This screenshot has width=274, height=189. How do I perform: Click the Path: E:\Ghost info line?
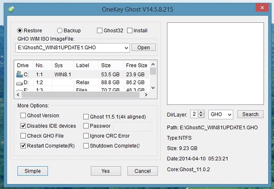tap(212, 128)
